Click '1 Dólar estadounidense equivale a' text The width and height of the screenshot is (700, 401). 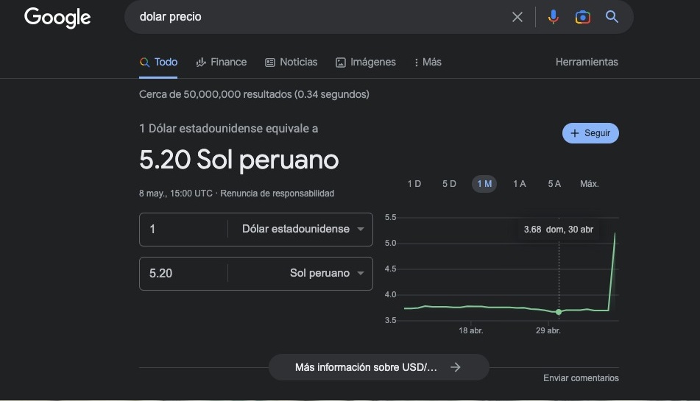tap(229, 129)
